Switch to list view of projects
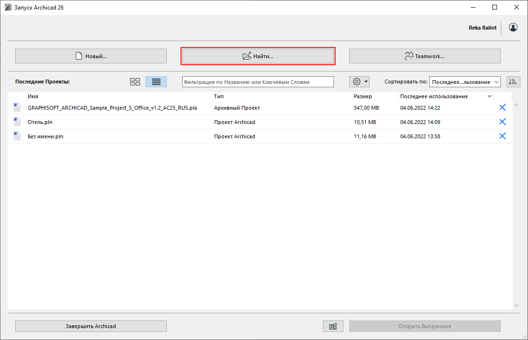Screen dimensions: 528x340 pos(156,82)
